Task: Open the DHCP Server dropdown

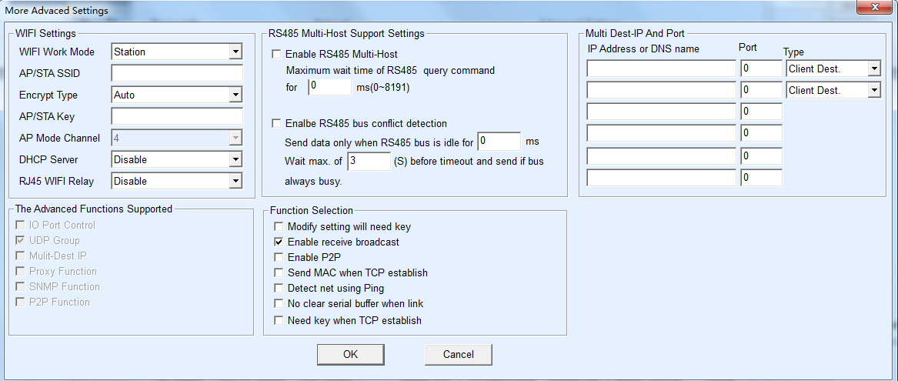Action: [235, 160]
